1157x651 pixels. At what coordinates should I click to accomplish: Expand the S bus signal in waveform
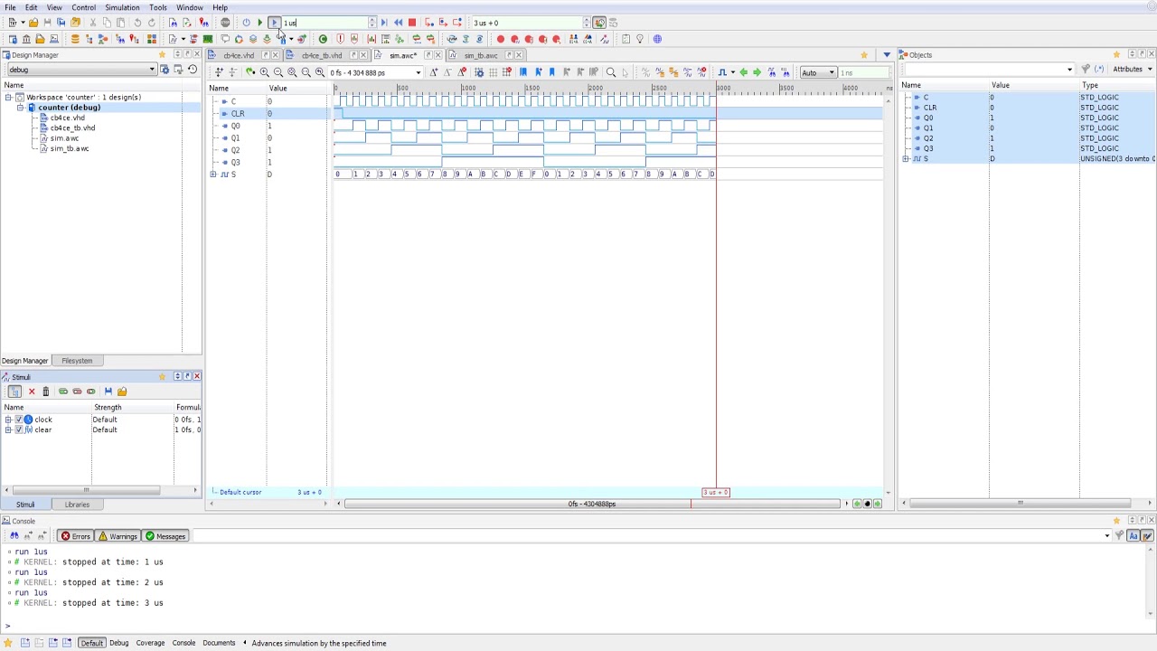point(214,175)
